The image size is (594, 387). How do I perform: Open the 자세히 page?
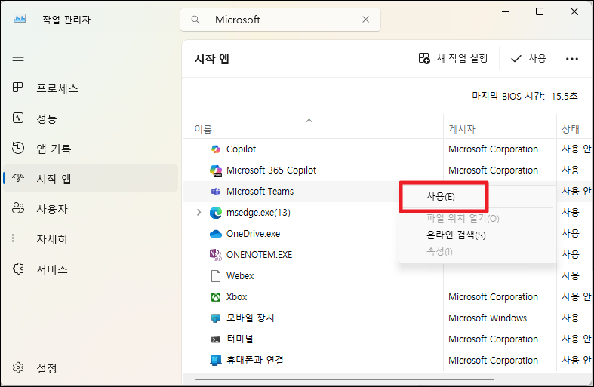click(x=91, y=239)
